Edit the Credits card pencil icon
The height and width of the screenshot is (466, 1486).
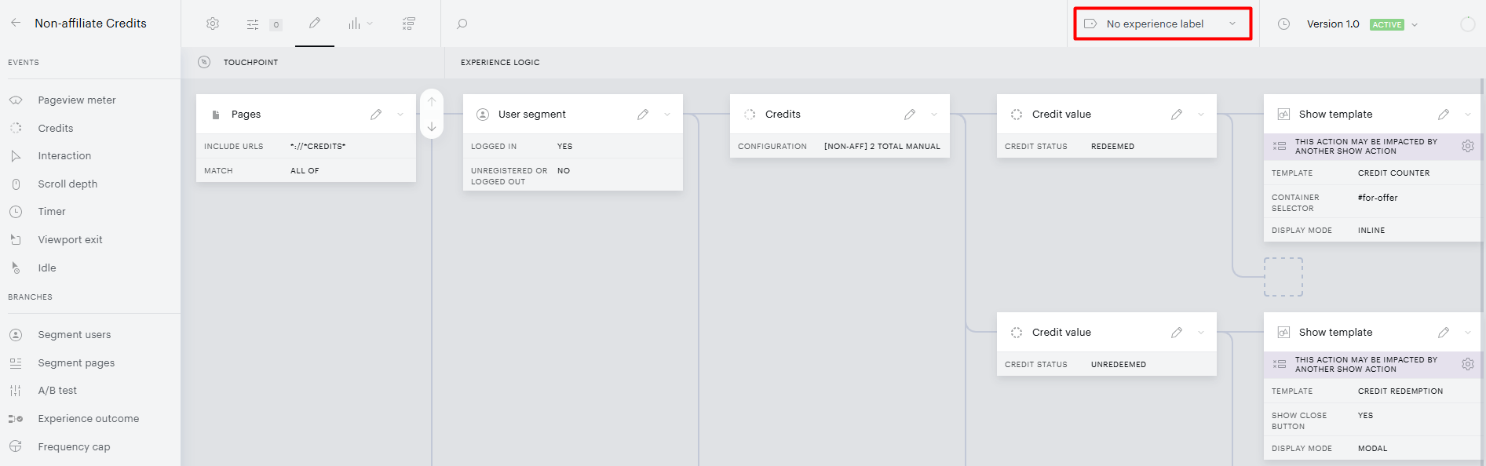pyautogui.click(x=910, y=115)
